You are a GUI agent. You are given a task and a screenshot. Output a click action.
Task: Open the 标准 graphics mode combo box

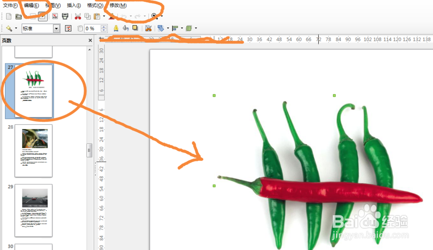point(41,29)
